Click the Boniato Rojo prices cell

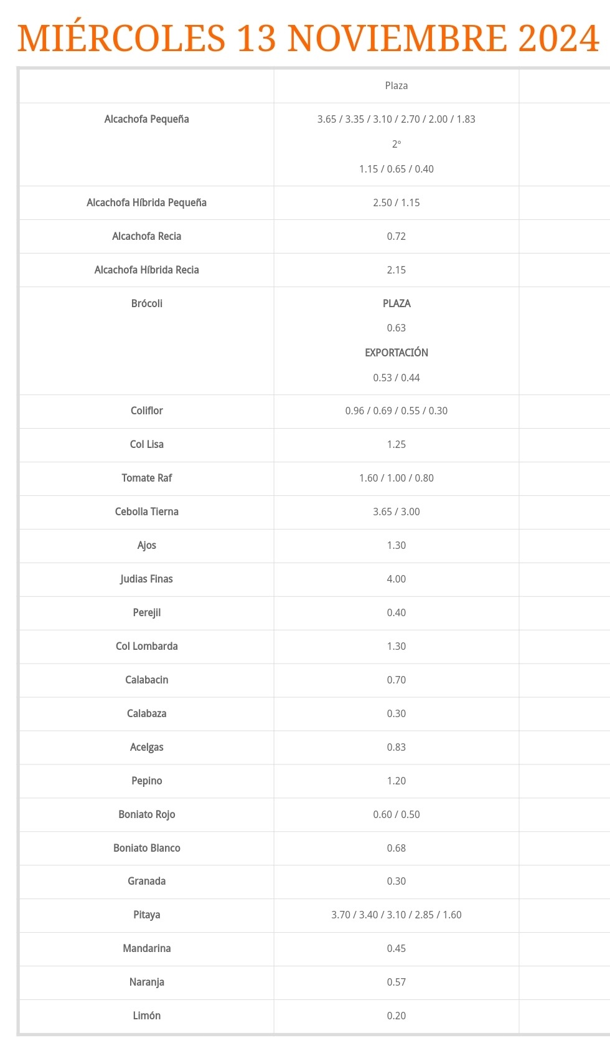point(396,814)
